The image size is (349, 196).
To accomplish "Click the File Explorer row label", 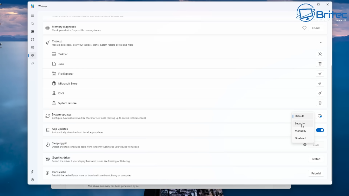I will [x=66, y=74].
